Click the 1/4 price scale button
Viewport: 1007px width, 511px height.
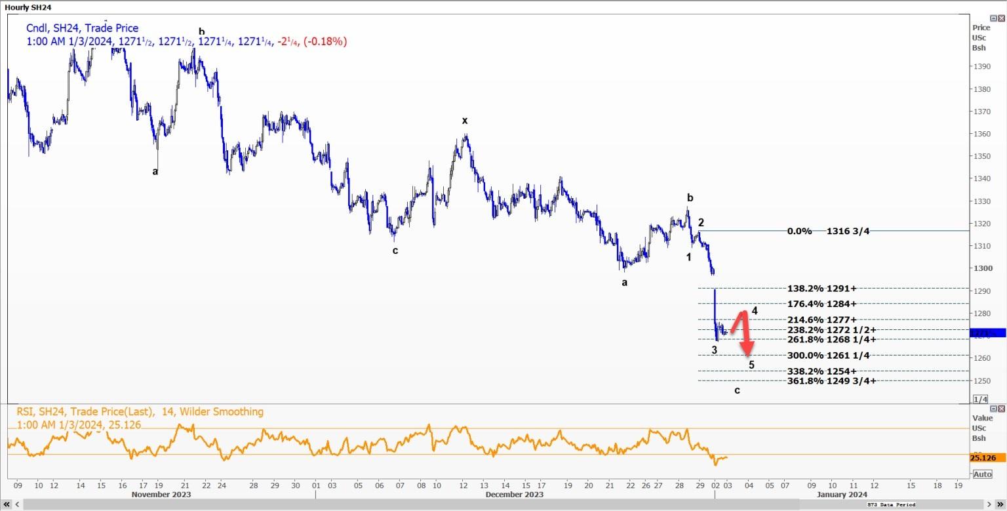(981, 399)
